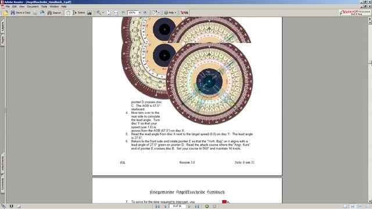
Task: Click the Actual Size page icon
Action: [x=109, y=13]
